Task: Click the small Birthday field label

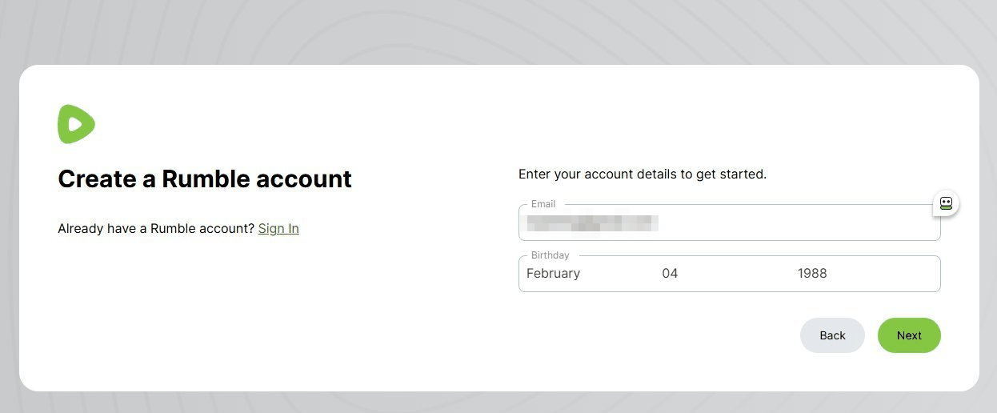Action: tap(551, 255)
